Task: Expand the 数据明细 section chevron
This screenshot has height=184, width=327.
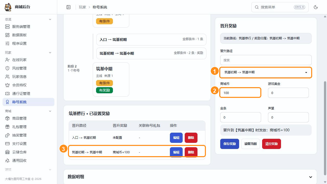Action: [311, 177]
